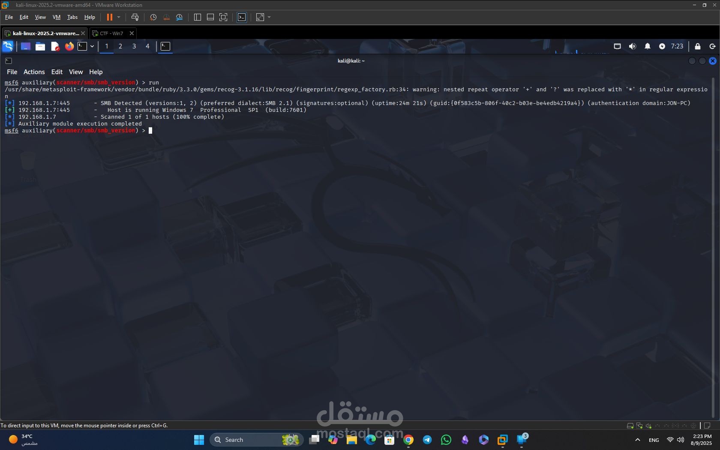Open WhatsApp from the Windows taskbar
Image resolution: width=720 pixels, height=450 pixels.
(x=446, y=440)
